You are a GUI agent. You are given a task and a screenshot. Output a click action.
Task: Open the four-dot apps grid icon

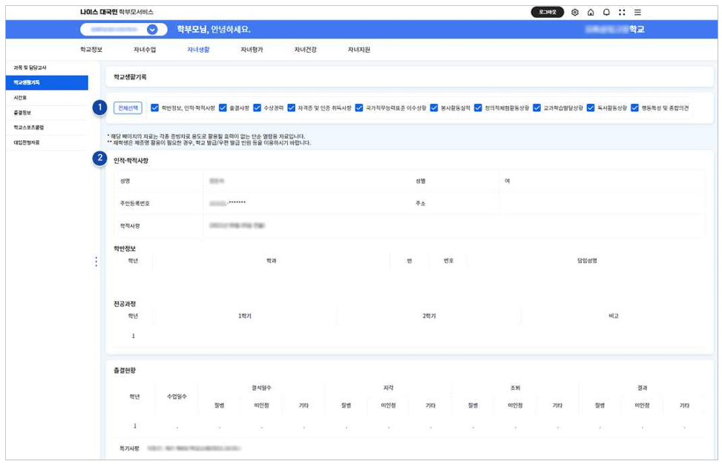click(x=622, y=13)
